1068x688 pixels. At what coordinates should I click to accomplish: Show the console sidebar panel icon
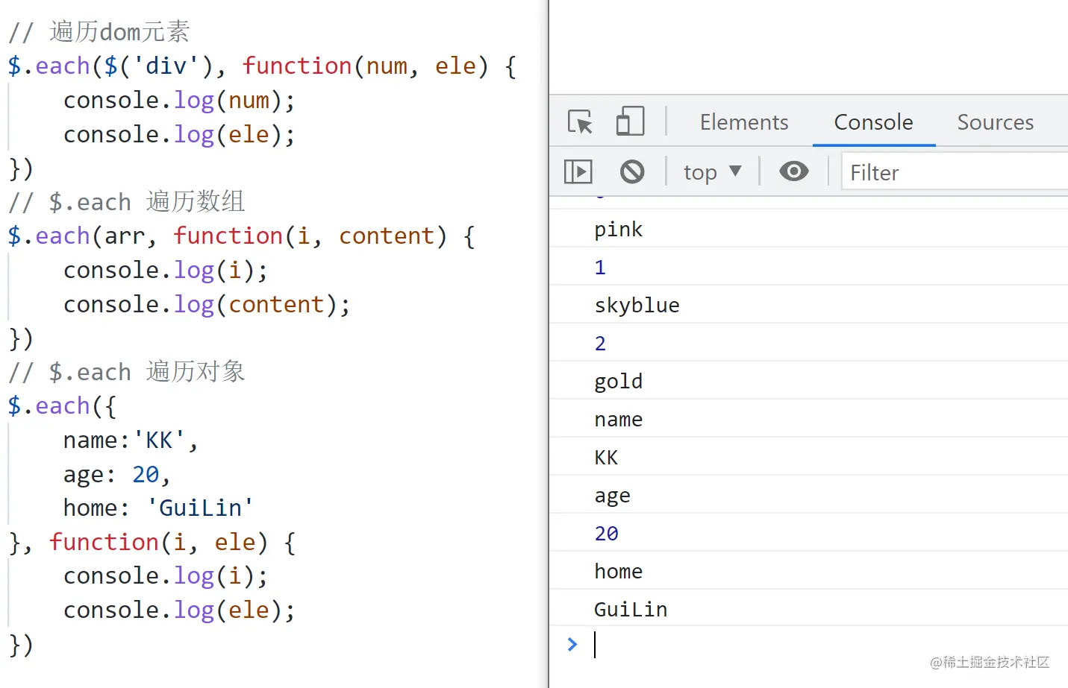[578, 172]
